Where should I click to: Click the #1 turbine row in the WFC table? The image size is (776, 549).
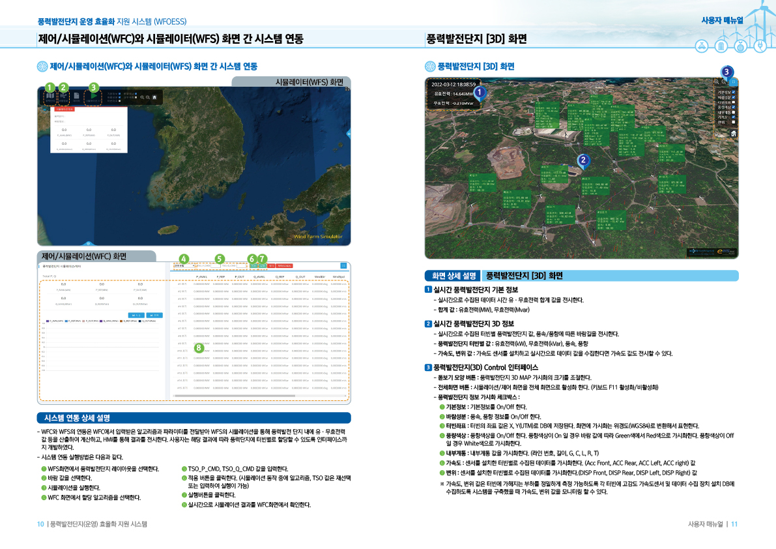point(261,284)
